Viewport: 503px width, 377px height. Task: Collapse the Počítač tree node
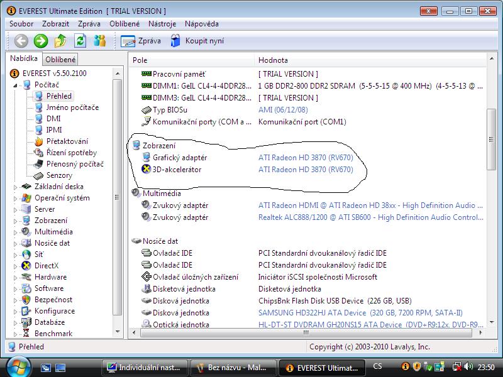click(16, 85)
